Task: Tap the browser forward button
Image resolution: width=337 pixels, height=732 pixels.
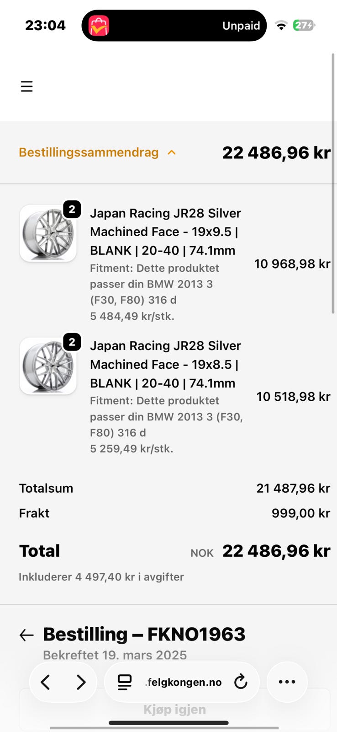Action: click(x=81, y=682)
